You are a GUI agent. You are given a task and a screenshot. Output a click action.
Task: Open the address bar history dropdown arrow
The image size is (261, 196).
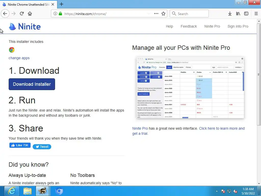tap(149, 14)
